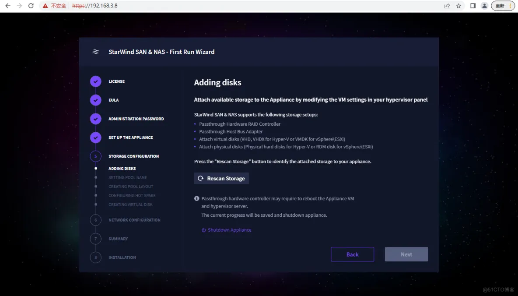
Task: Click the Adding disks heading
Action: click(218, 82)
